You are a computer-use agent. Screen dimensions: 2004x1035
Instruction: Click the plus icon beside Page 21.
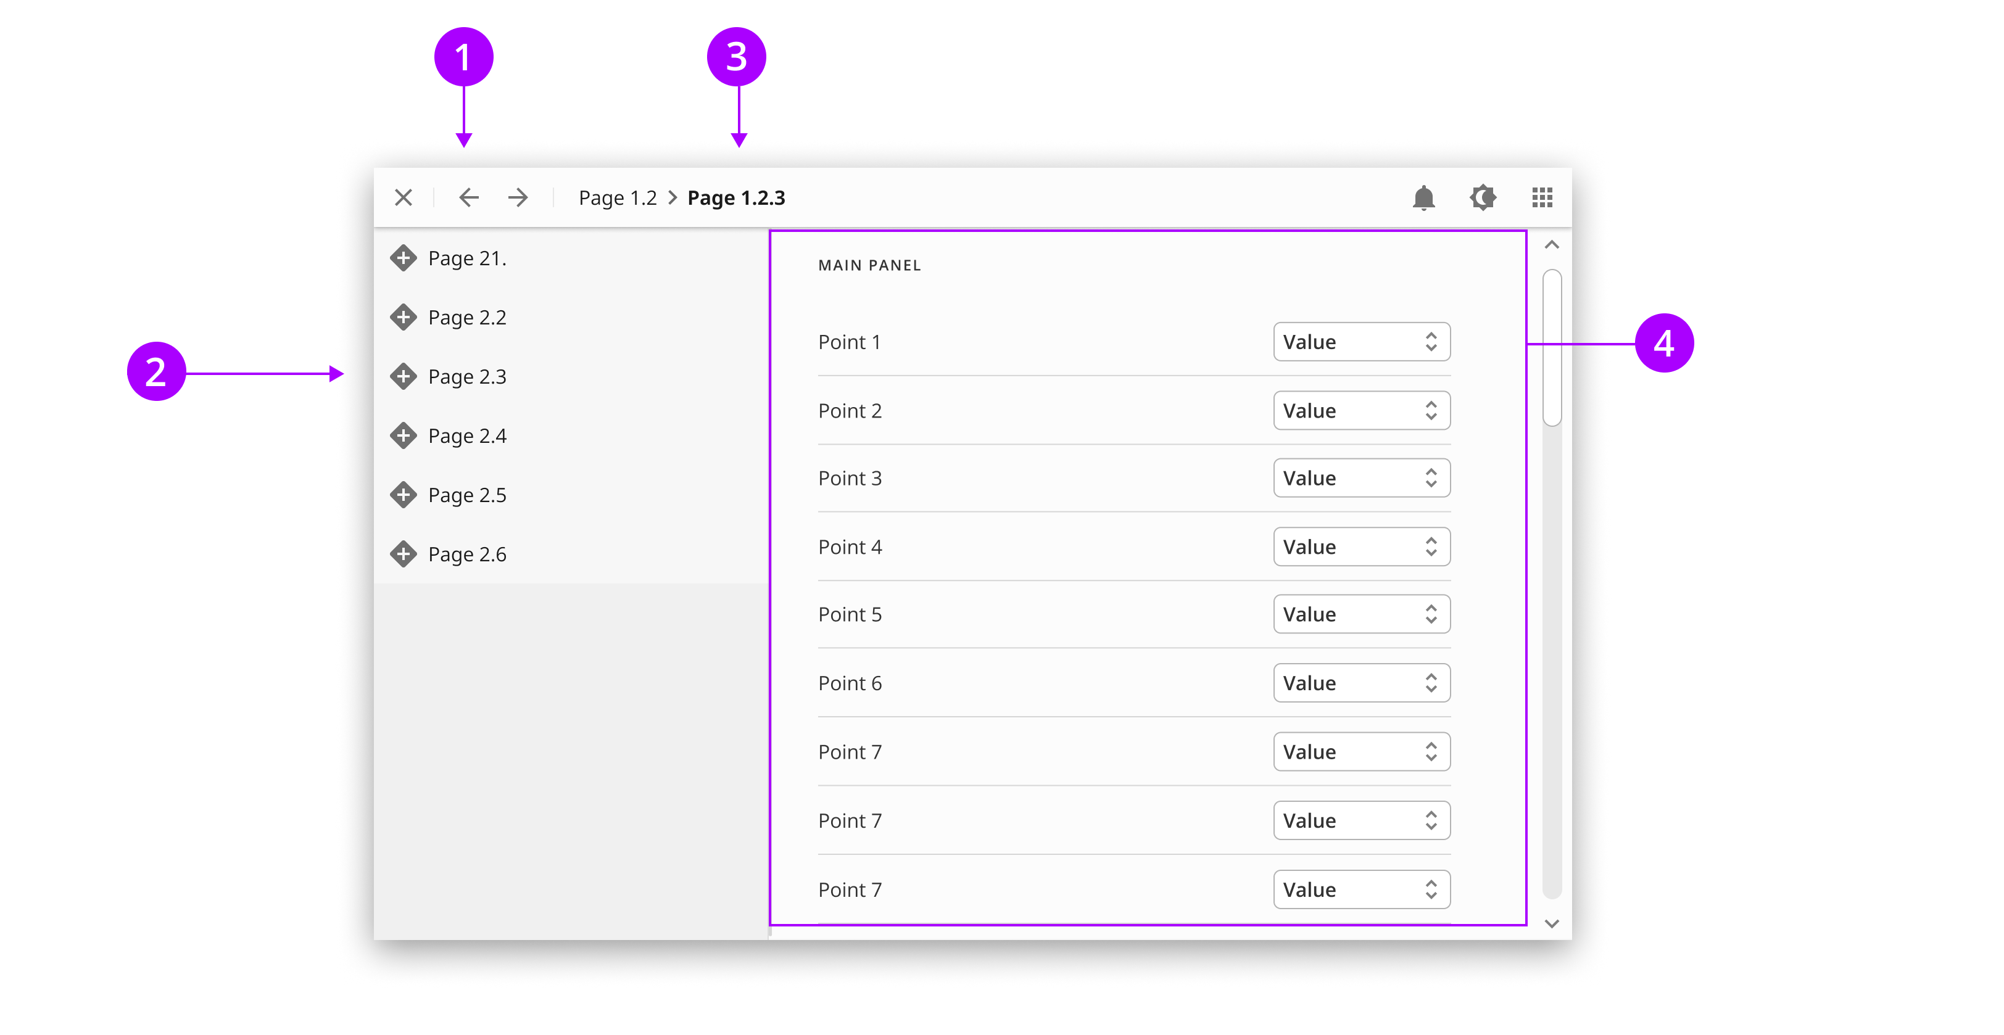[403, 258]
